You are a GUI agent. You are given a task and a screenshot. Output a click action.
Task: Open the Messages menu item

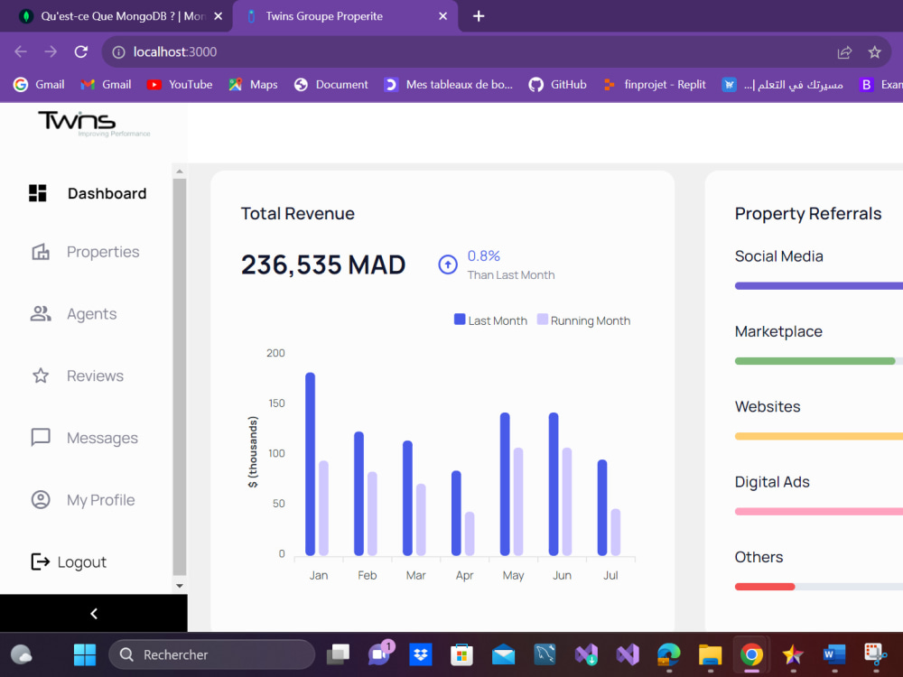103,438
